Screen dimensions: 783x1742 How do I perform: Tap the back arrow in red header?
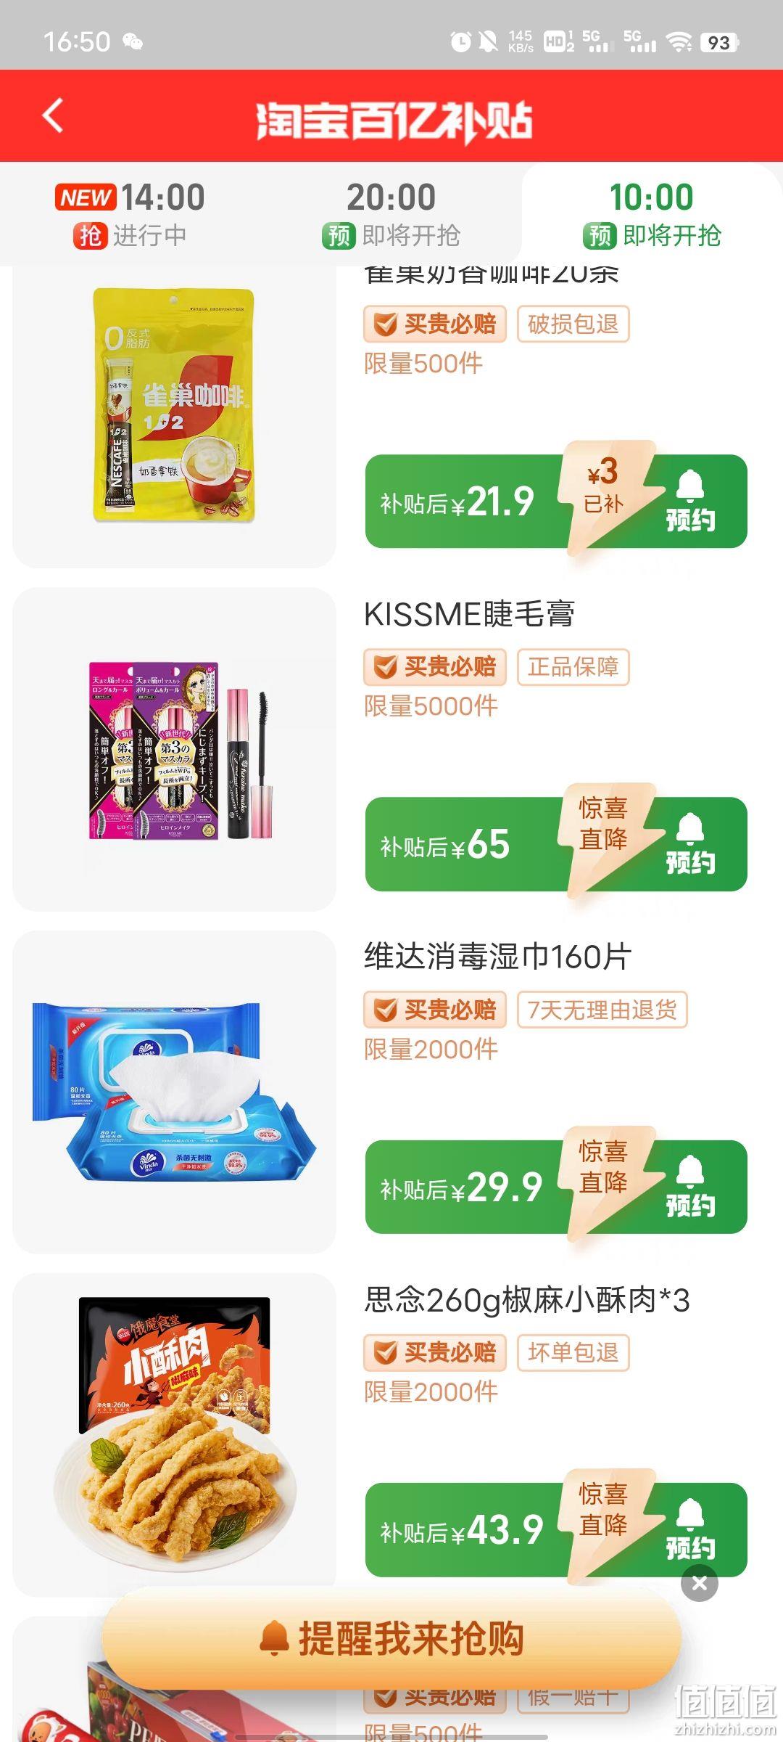(53, 116)
